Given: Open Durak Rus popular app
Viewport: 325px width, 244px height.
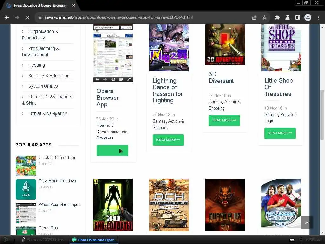Looking at the screenshot, I should [x=48, y=228].
